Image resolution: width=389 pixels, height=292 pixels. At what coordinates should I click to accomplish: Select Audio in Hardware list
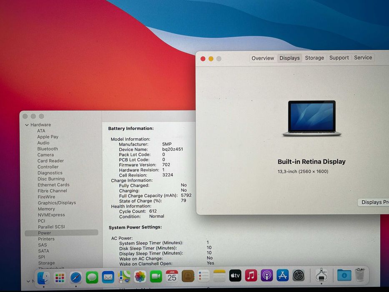[x=43, y=143]
